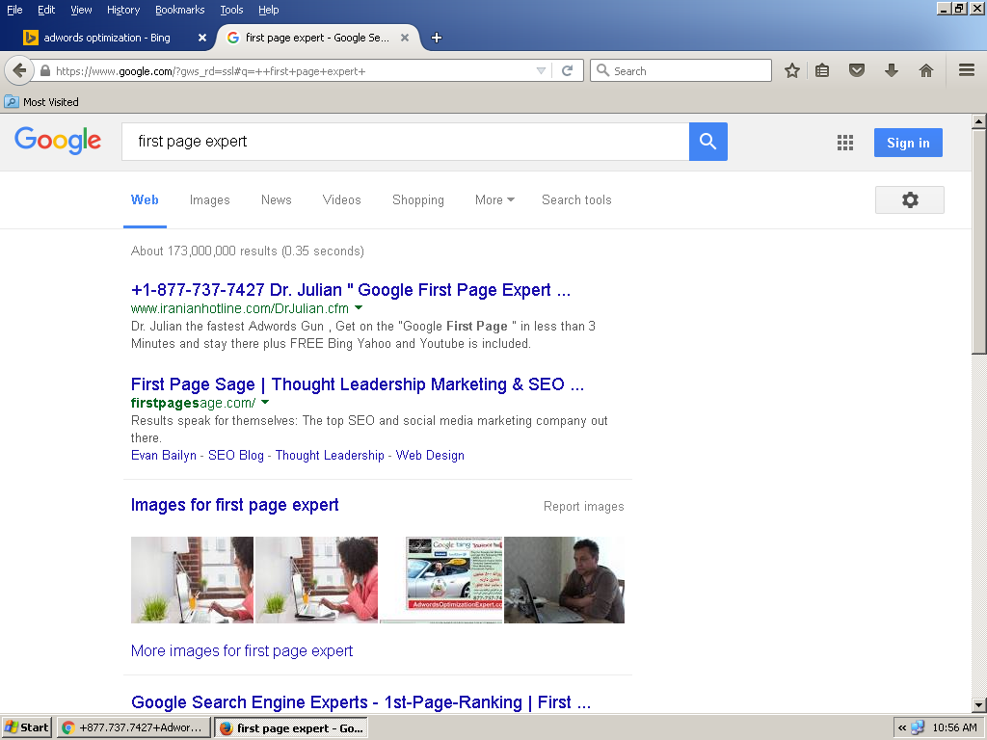Show bookmarks list icon in toolbar
987x740 pixels.
(822, 70)
